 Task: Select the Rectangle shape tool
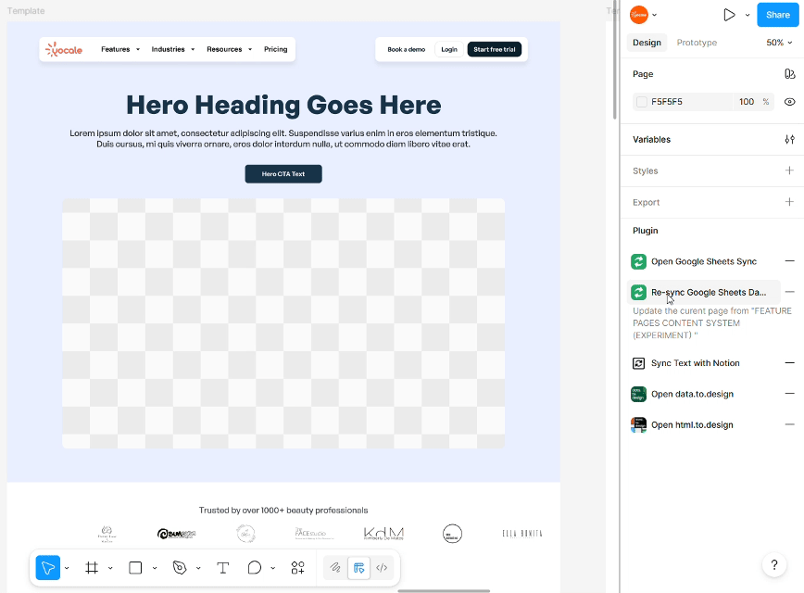pos(135,568)
